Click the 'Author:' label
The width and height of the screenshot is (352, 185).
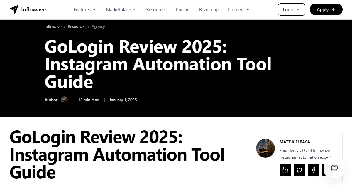[x=52, y=100]
